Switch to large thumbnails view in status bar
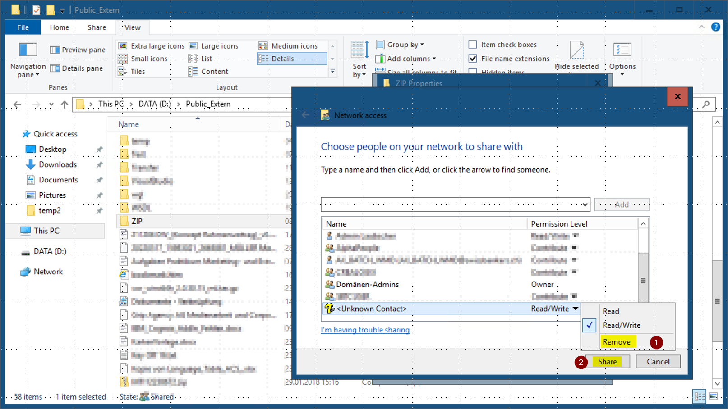Image resolution: width=728 pixels, height=409 pixels. (x=714, y=396)
